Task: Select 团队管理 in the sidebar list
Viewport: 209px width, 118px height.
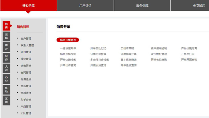Action: pos(26,113)
